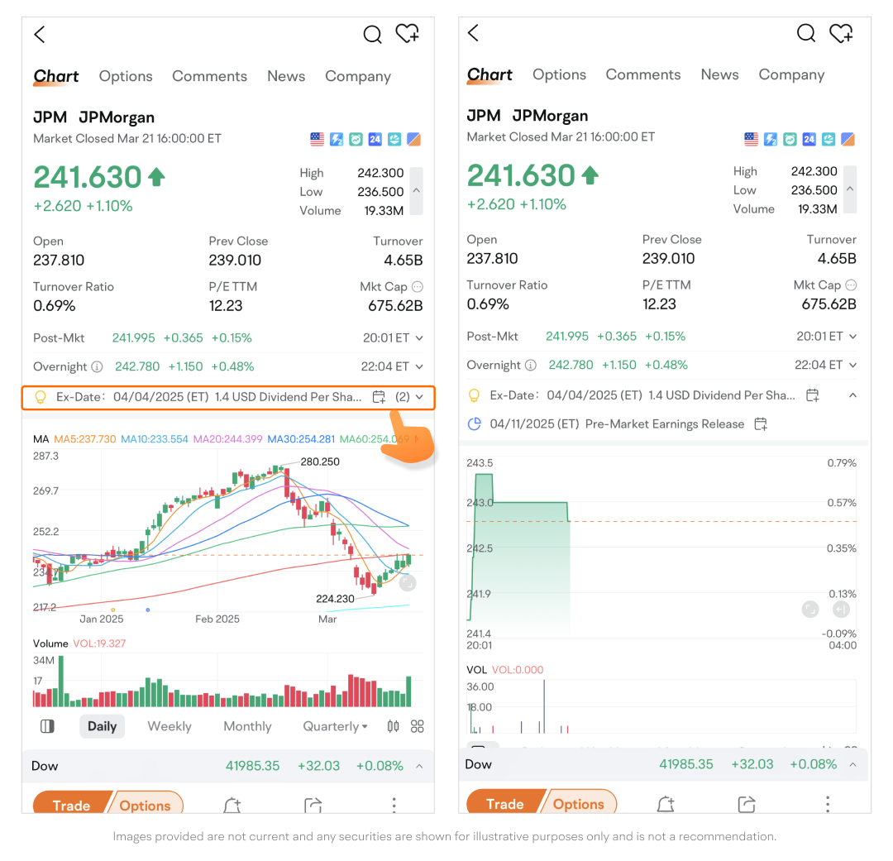
Task: Open candlestick chart type icon
Action: coord(393,726)
